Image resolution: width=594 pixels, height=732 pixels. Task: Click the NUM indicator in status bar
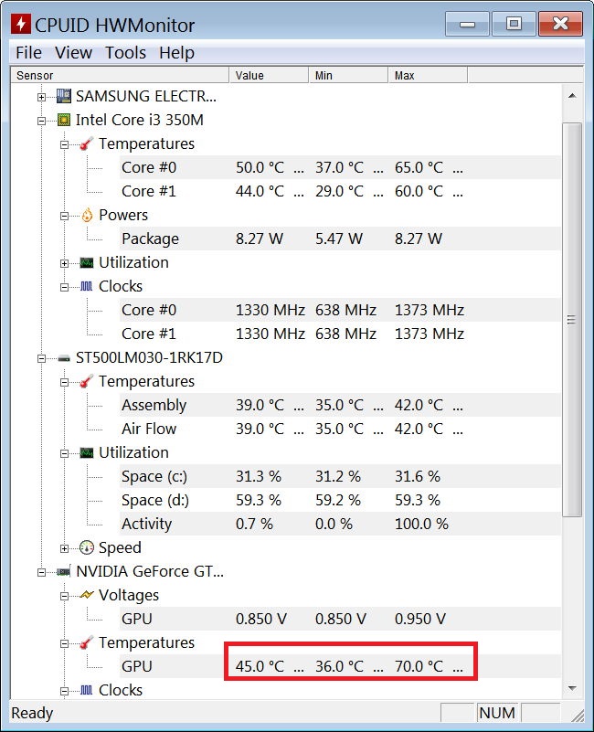(x=497, y=713)
